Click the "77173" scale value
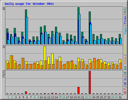Image resolution: width=128 pixels, height=100 pixels. (x=4, y=74)
